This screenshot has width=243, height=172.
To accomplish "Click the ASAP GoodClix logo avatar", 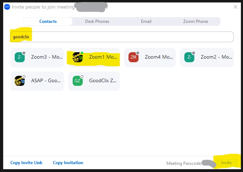I will click(x=20, y=81).
